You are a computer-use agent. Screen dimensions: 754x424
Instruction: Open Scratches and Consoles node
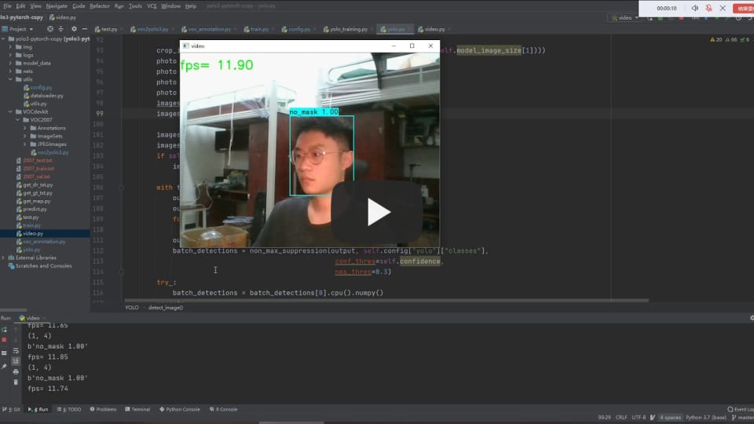[40, 266]
